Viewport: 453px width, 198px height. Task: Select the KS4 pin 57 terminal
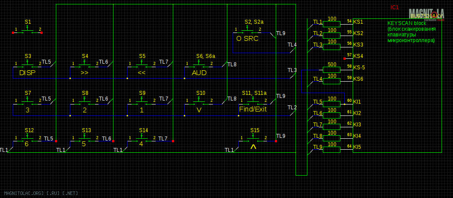coord(345,58)
